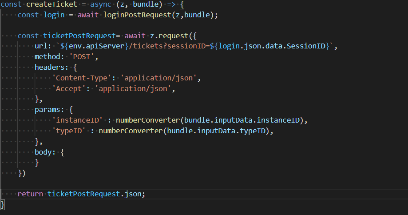Click the url property key
This screenshot has height=215, width=408.
[41, 46]
